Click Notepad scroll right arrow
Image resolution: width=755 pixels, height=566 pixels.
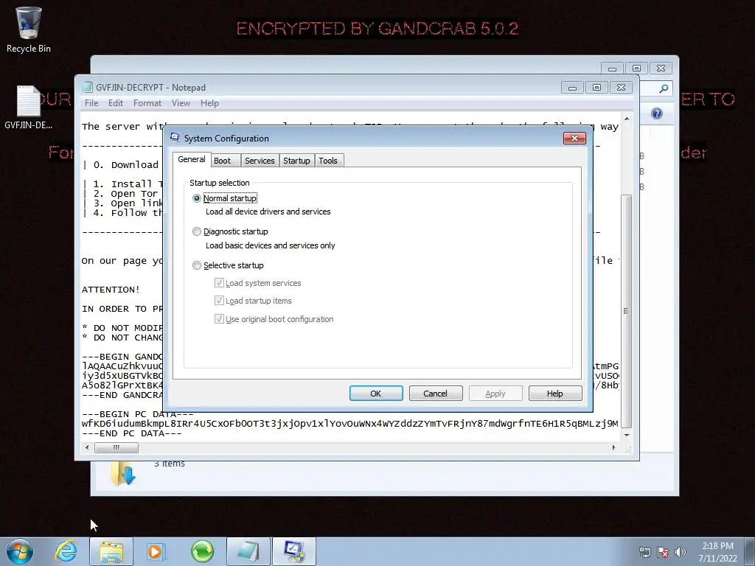coord(613,447)
